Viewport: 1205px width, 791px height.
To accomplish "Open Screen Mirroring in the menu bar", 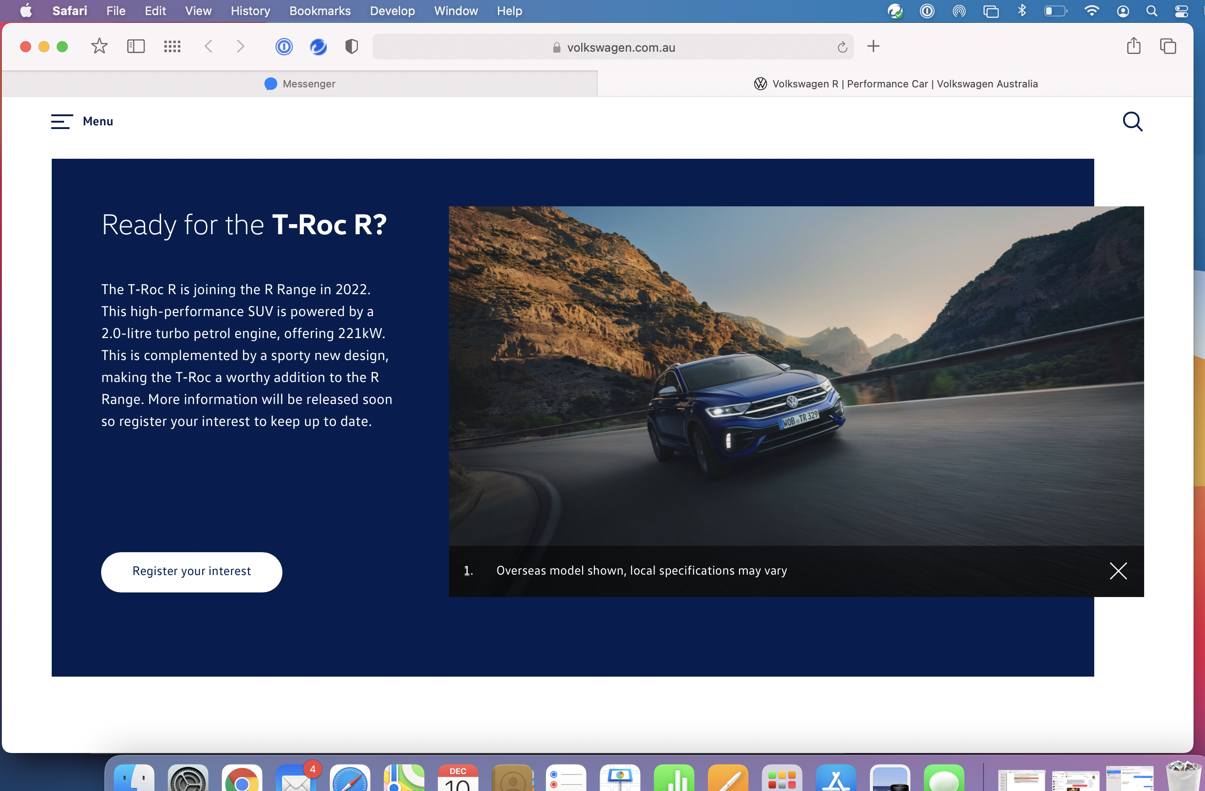I will (x=991, y=11).
